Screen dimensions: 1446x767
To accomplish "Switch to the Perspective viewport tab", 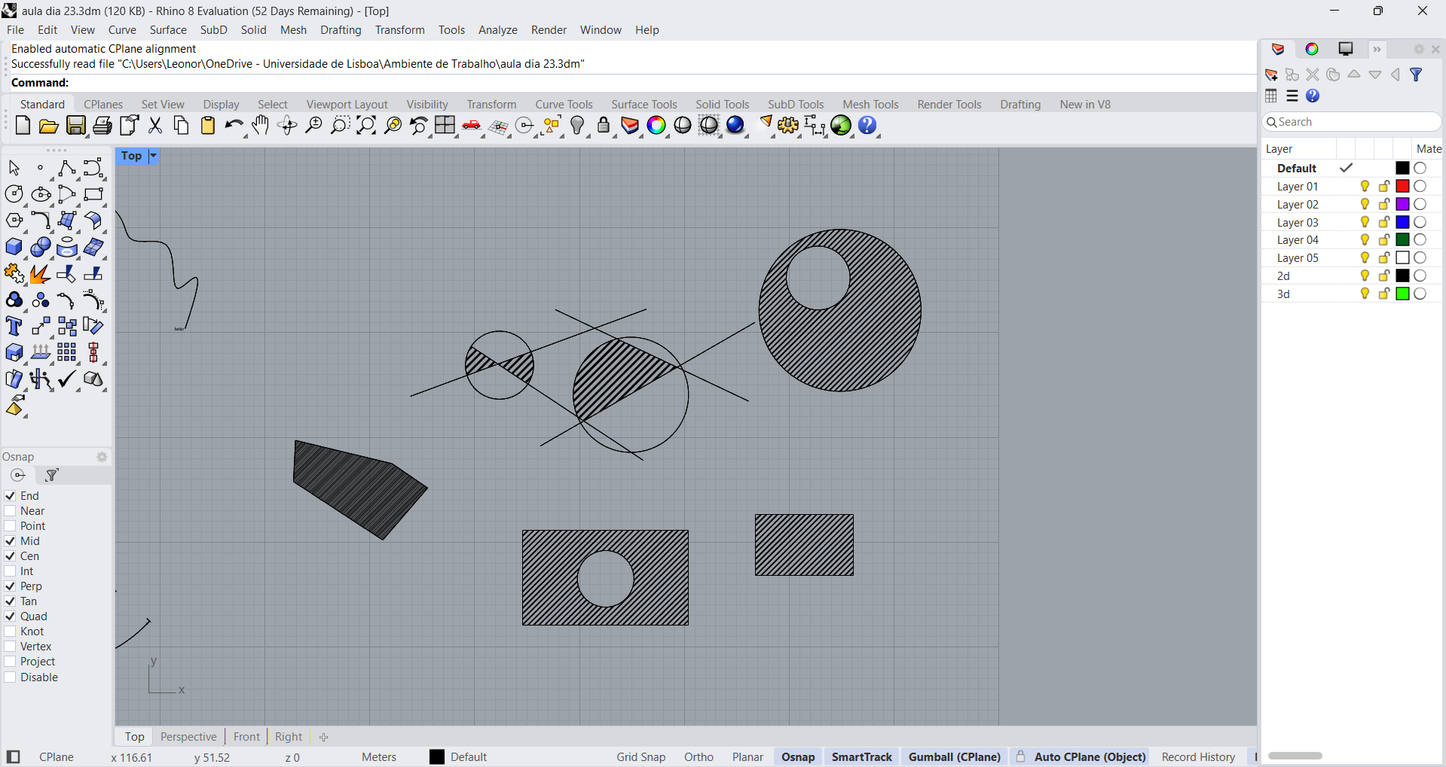I will (188, 737).
